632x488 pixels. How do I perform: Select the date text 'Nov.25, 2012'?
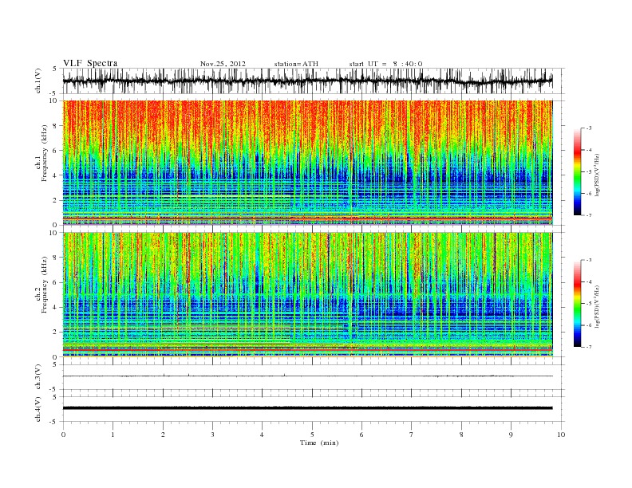(223, 64)
